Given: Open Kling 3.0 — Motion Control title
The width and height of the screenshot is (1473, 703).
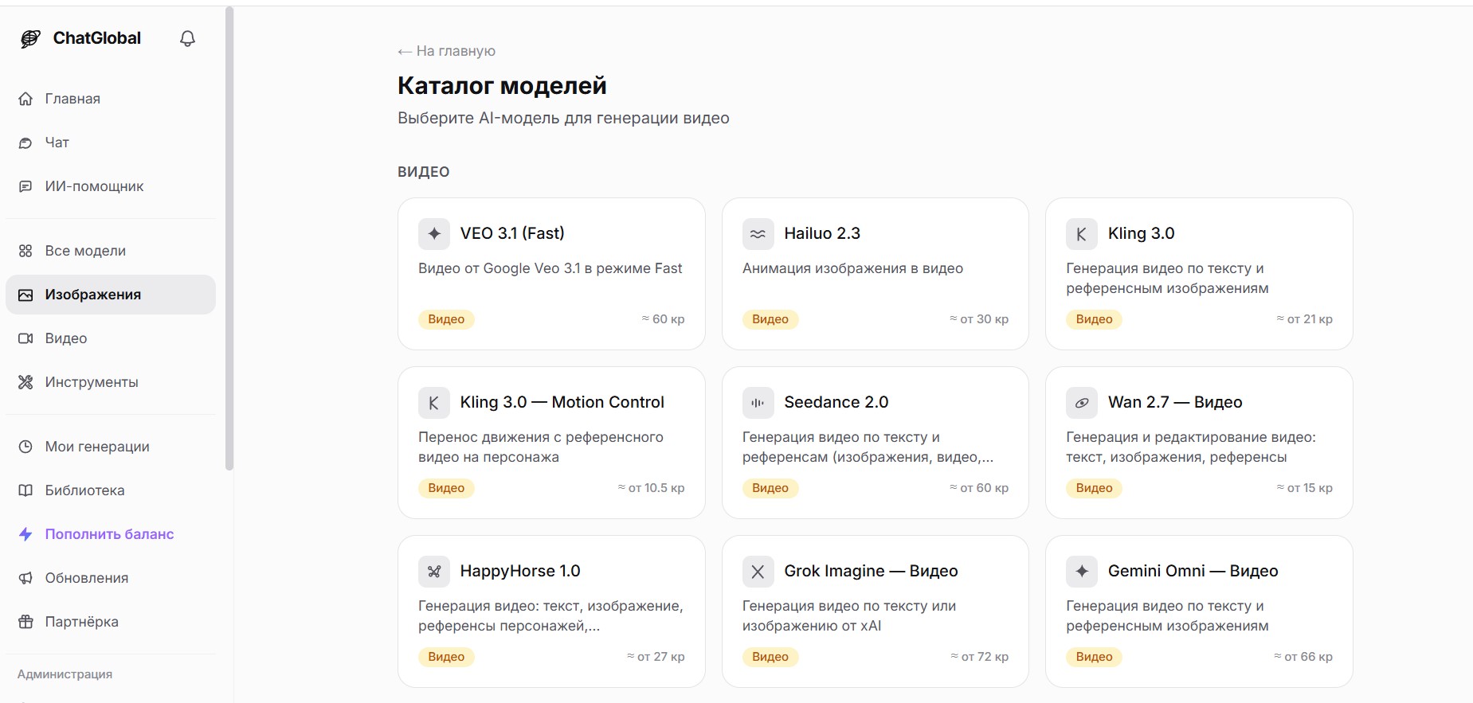Looking at the screenshot, I should (x=562, y=402).
